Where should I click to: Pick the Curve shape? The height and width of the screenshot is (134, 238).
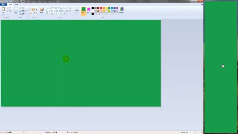coord(49,8)
